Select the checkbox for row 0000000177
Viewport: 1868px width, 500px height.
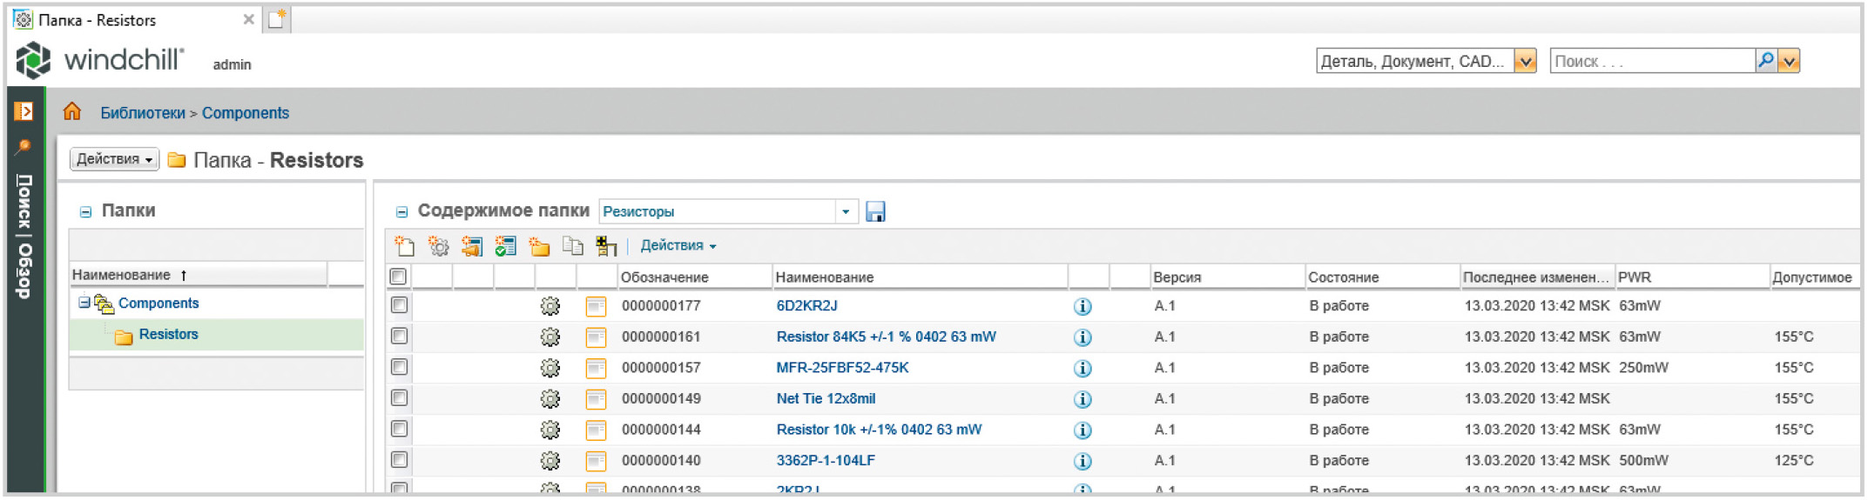point(399,305)
